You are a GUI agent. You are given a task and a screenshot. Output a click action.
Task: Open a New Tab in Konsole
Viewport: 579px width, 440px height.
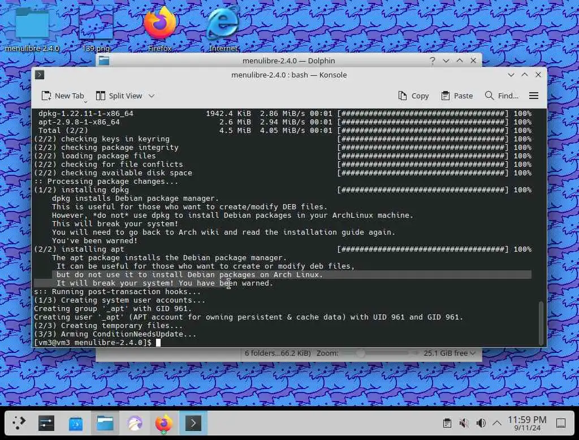pyautogui.click(x=63, y=96)
